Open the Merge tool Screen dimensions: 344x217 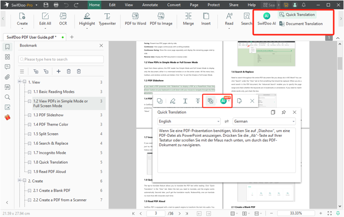point(188,19)
